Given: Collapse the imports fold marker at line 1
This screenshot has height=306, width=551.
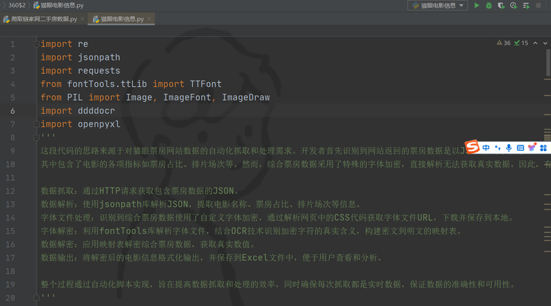Looking at the screenshot, I should [x=37, y=44].
